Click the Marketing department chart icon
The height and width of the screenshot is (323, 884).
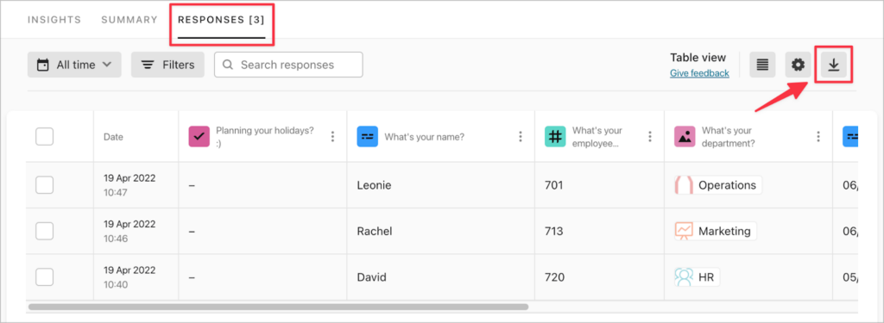point(684,231)
